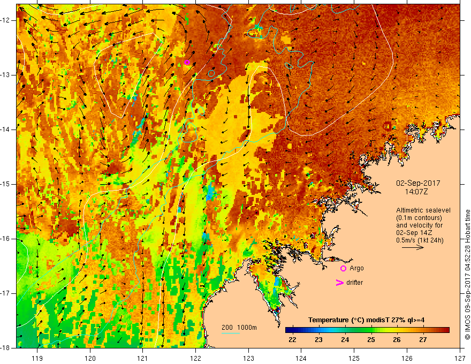This screenshot has width=471, height=364.
Task: Click latitude axis label -12
Action: pos(5,20)
